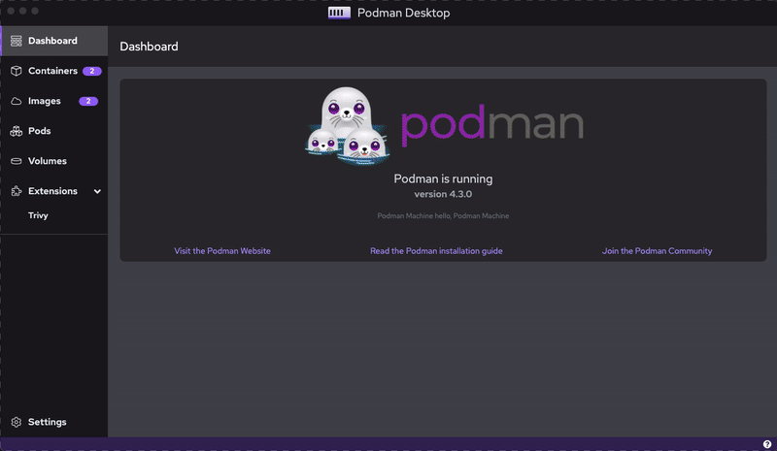Switch to the Pods page
This screenshot has height=451, width=777.
click(39, 131)
